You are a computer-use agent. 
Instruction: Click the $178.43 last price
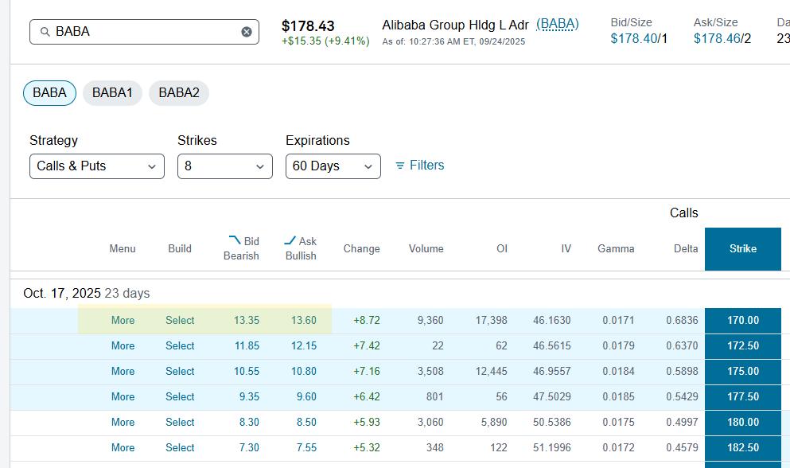[308, 25]
